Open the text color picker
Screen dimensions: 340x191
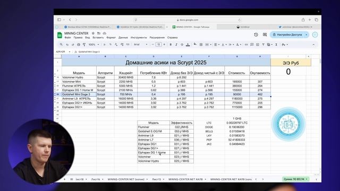[x=188, y=45]
